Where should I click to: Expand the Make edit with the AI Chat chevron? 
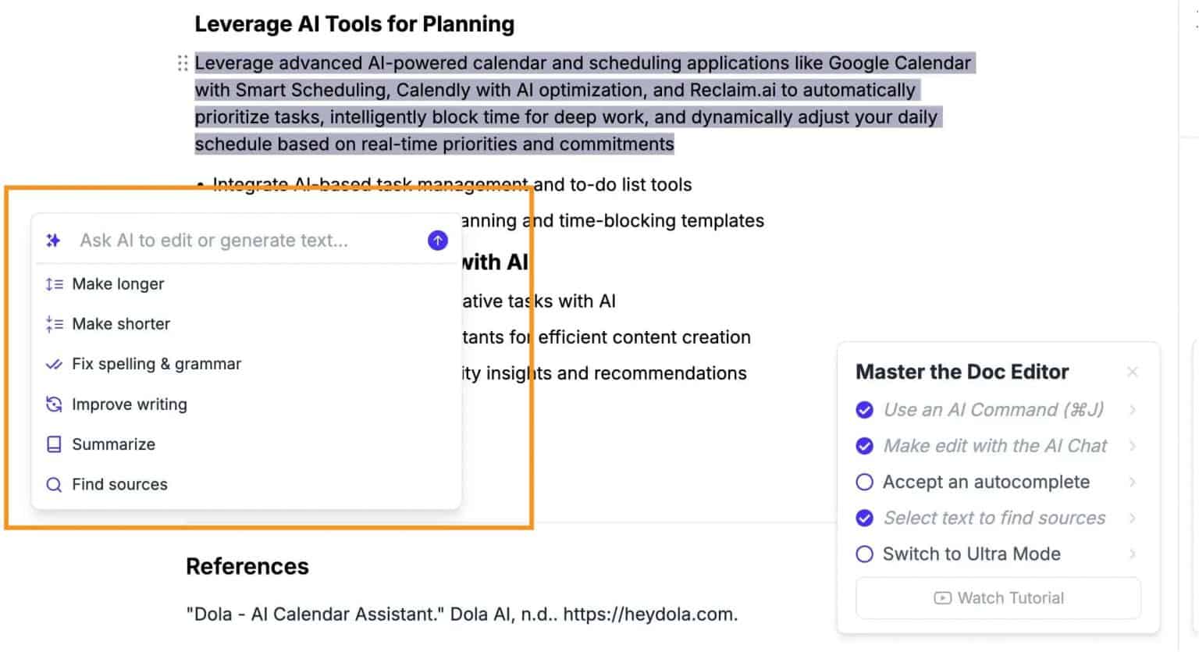click(x=1133, y=446)
